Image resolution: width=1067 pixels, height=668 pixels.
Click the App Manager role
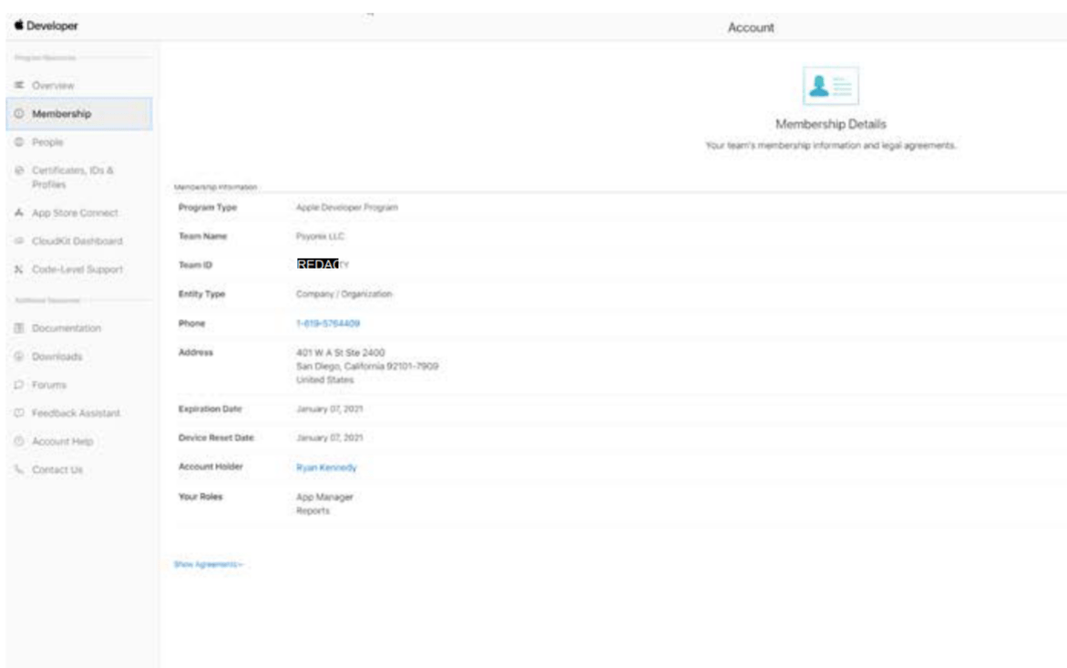(x=324, y=498)
